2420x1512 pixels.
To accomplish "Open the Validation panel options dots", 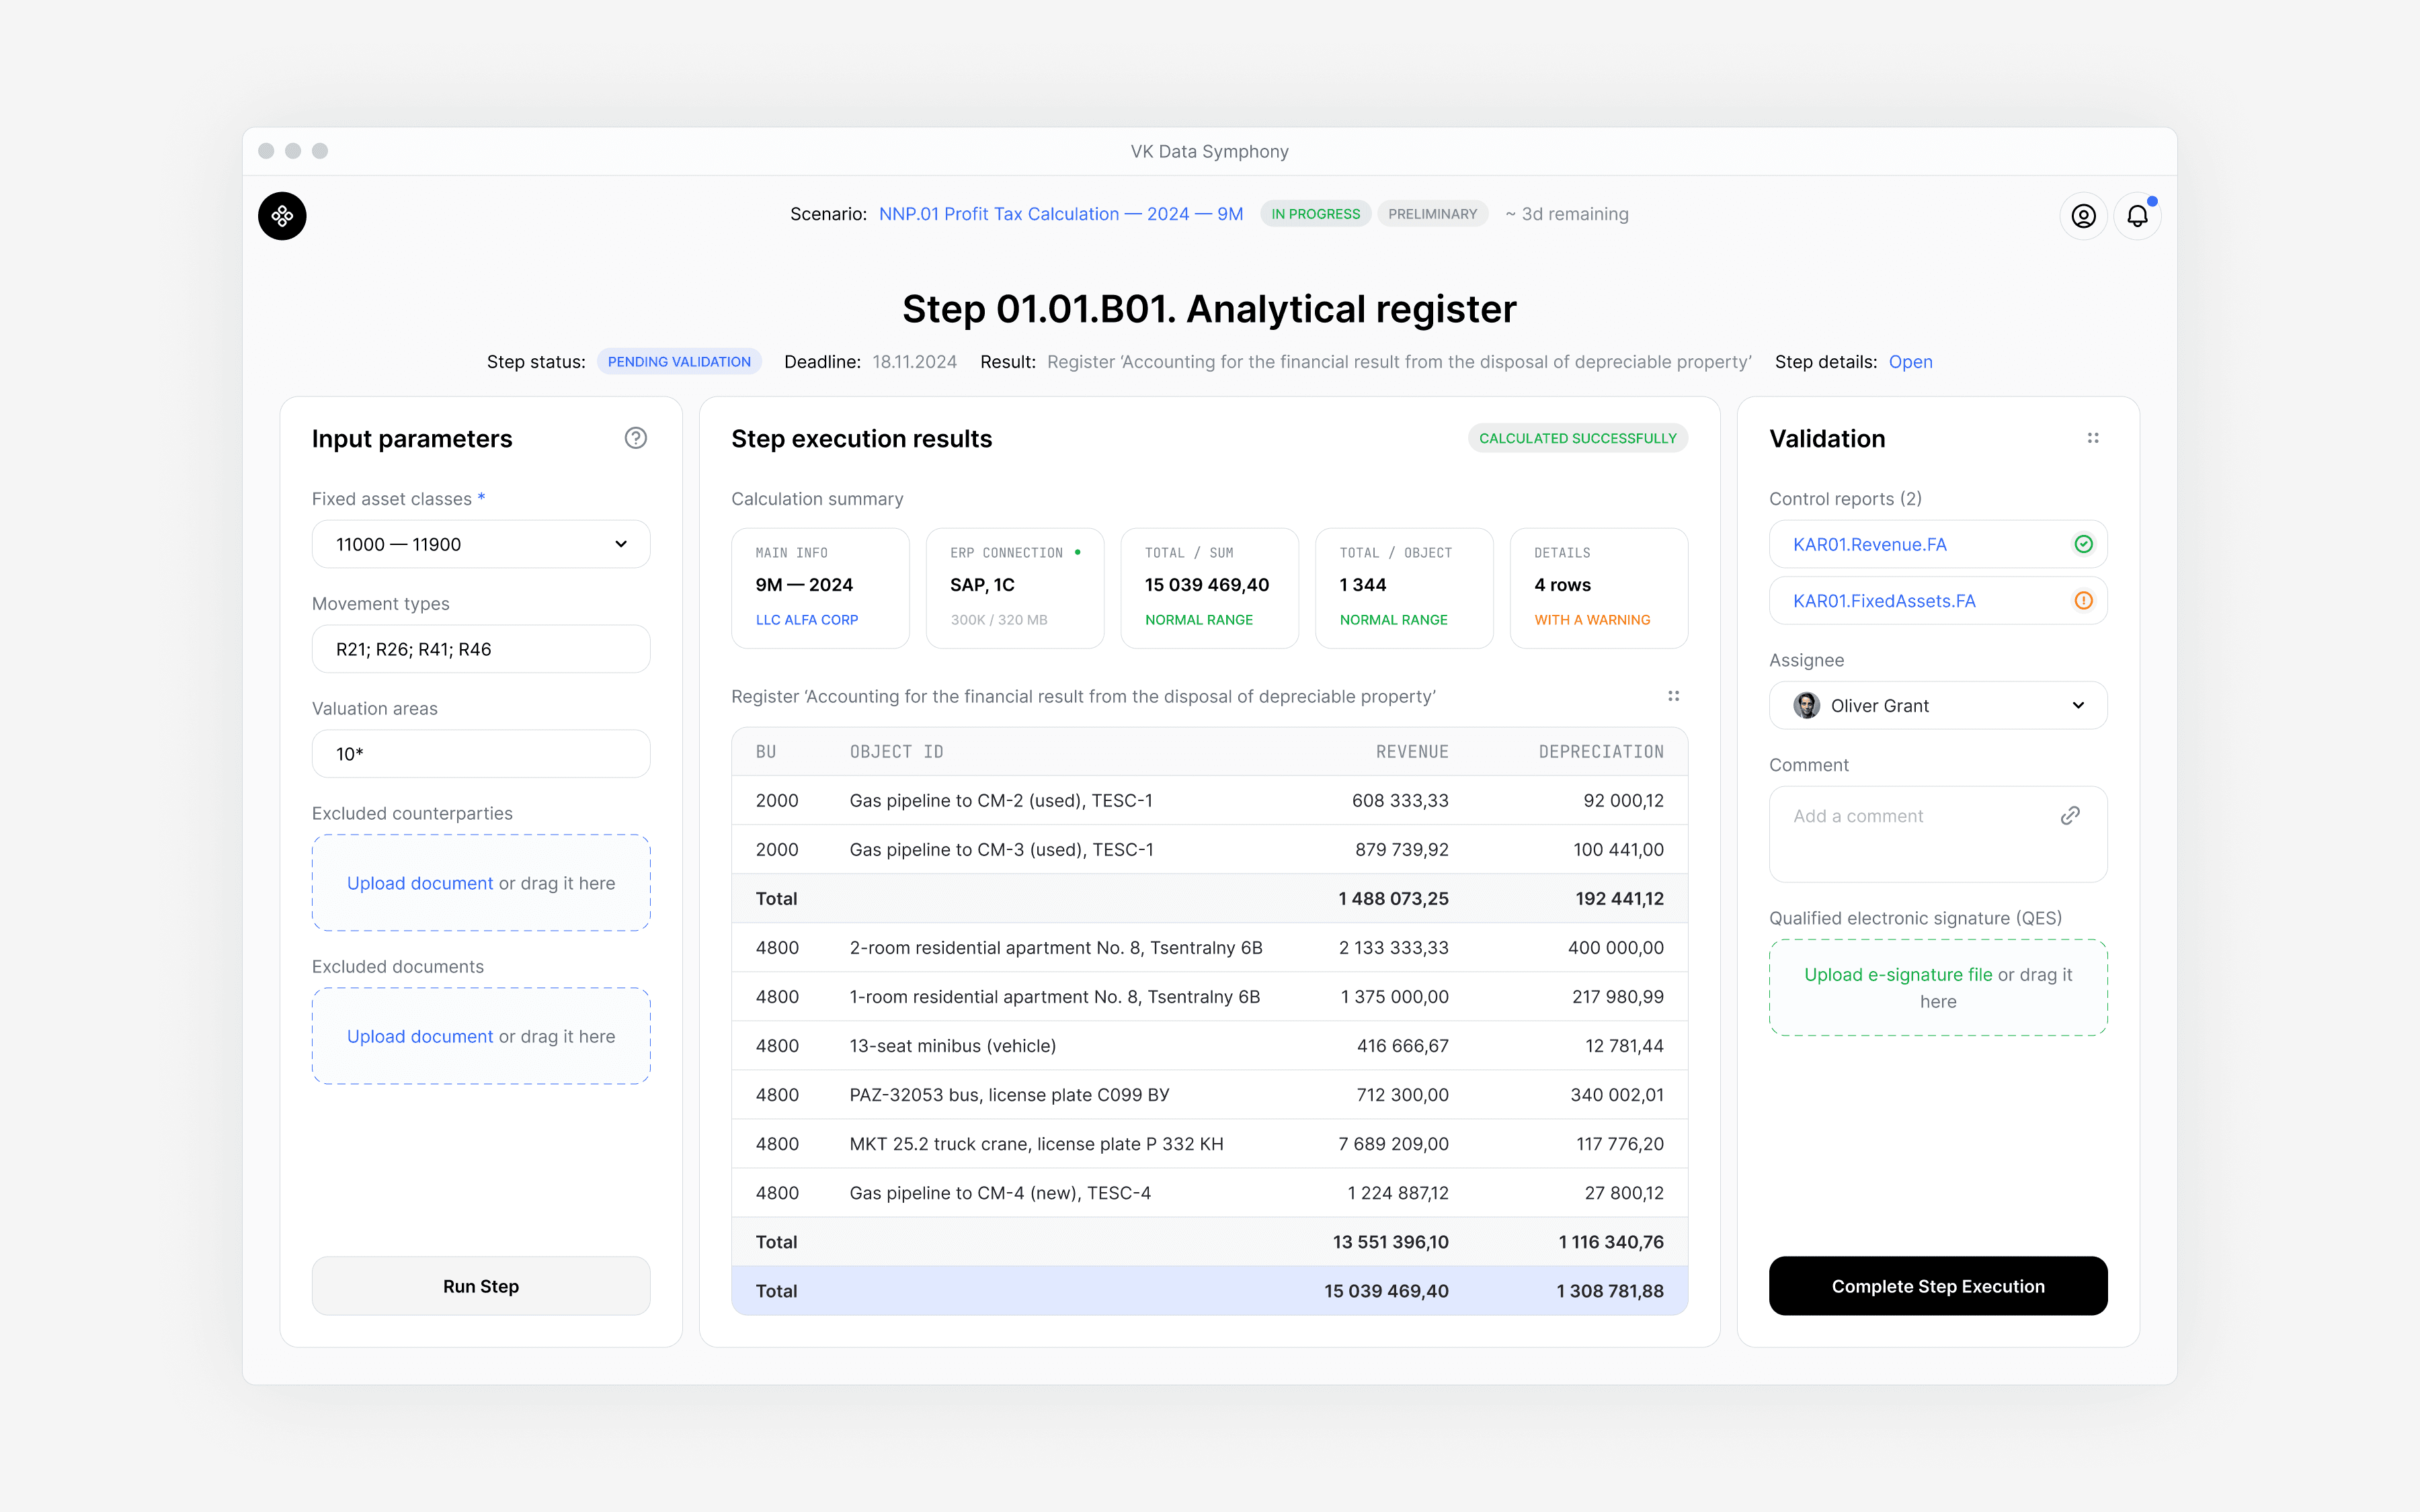I will pos(2093,438).
